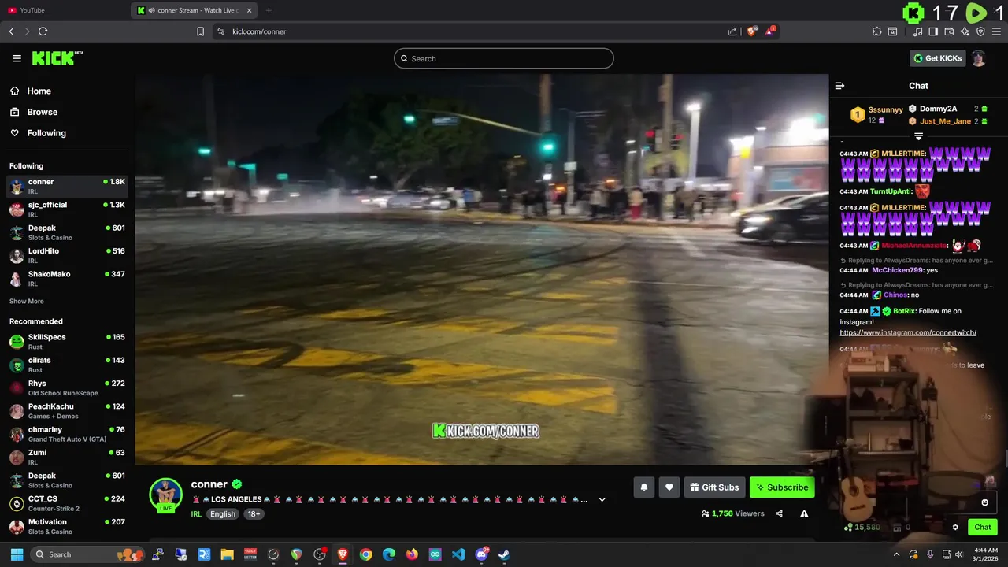Click the 15,580 channel points balance
The height and width of the screenshot is (567, 1008).
click(x=863, y=528)
